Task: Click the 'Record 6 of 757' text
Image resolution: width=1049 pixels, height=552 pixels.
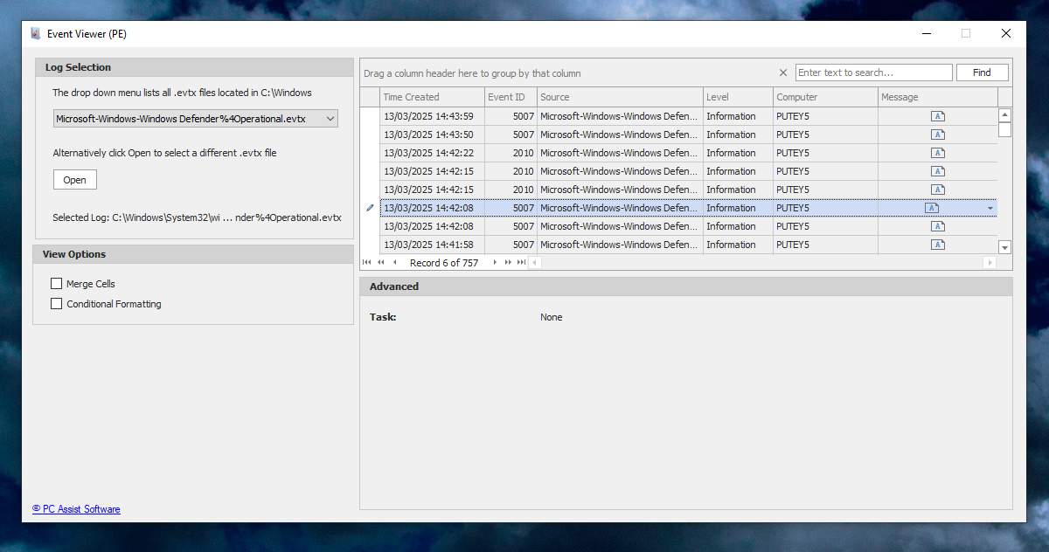Action: (x=444, y=262)
